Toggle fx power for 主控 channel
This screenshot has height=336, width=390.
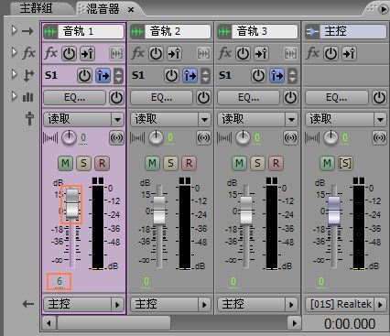pyautogui.click(x=330, y=54)
